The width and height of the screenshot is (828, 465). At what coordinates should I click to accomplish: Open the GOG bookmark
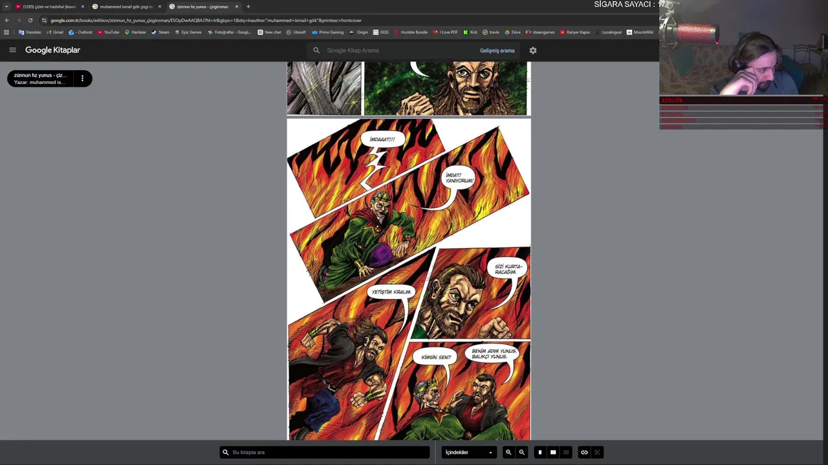click(381, 32)
